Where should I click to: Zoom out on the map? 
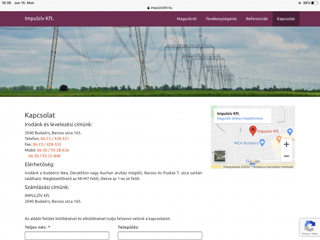coord(286,156)
